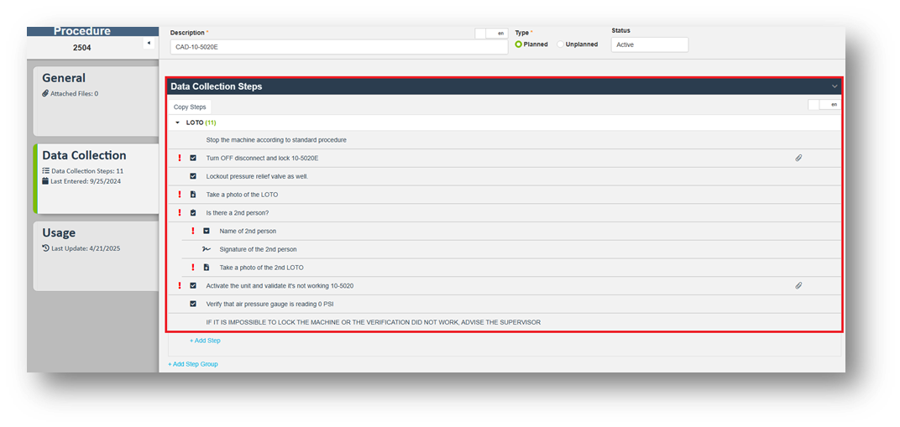Click the photo icon beside Take a photo of the LOTO
This screenshot has width=900, height=427.
click(x=193, y=195)
